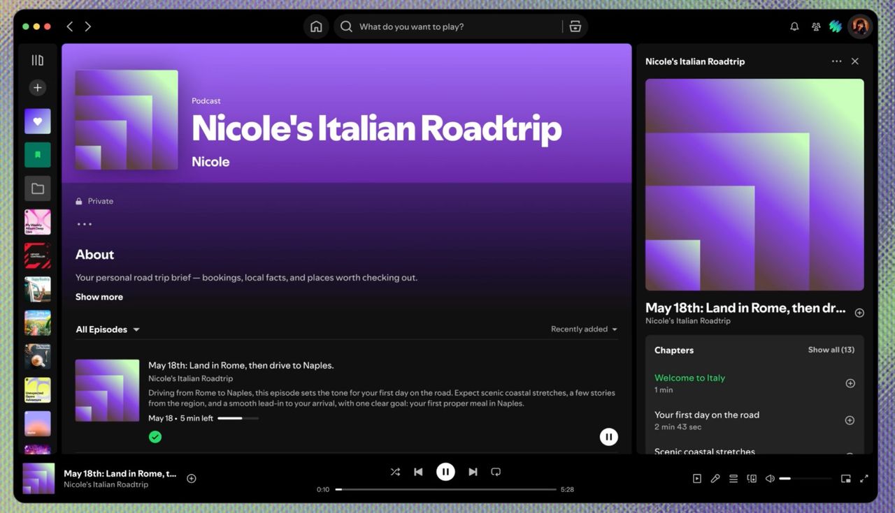The height and width of the screenshot is (513, 895).
Task: Click the large cover art in right panel
Action: click(754, 184)
